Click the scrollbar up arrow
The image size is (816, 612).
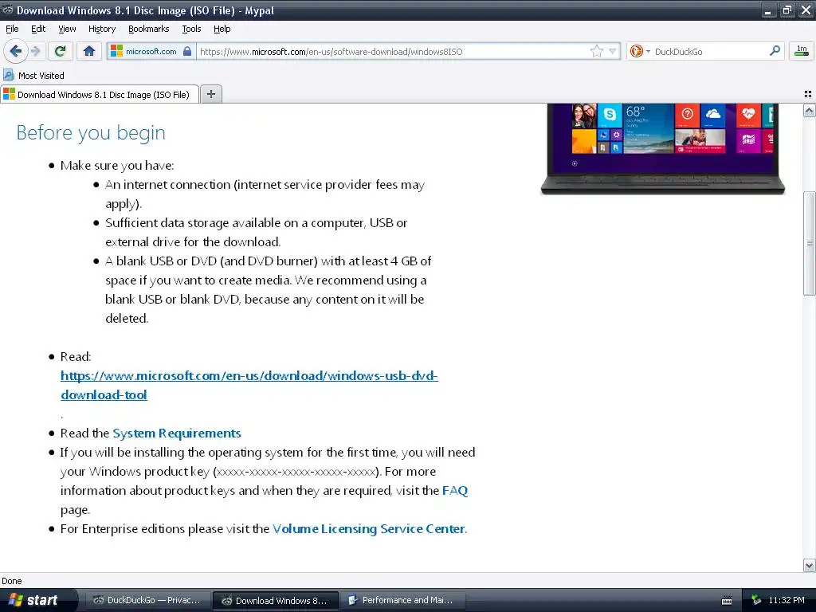click(x=809, y=110)
